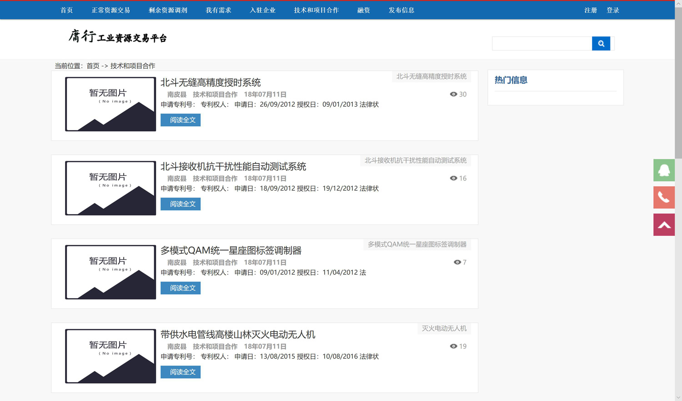Screen dimensions: 682x401
Task: Click the view-count eye icon on 北斗无缝高精度授时系统
Action: [453, 94]
